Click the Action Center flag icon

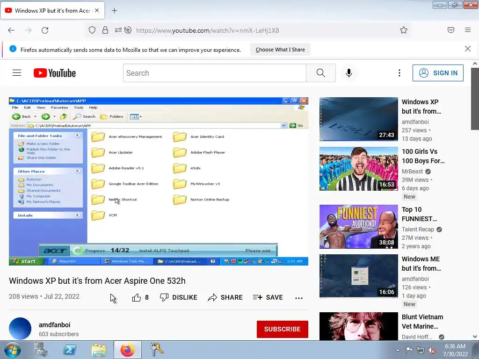409,350
